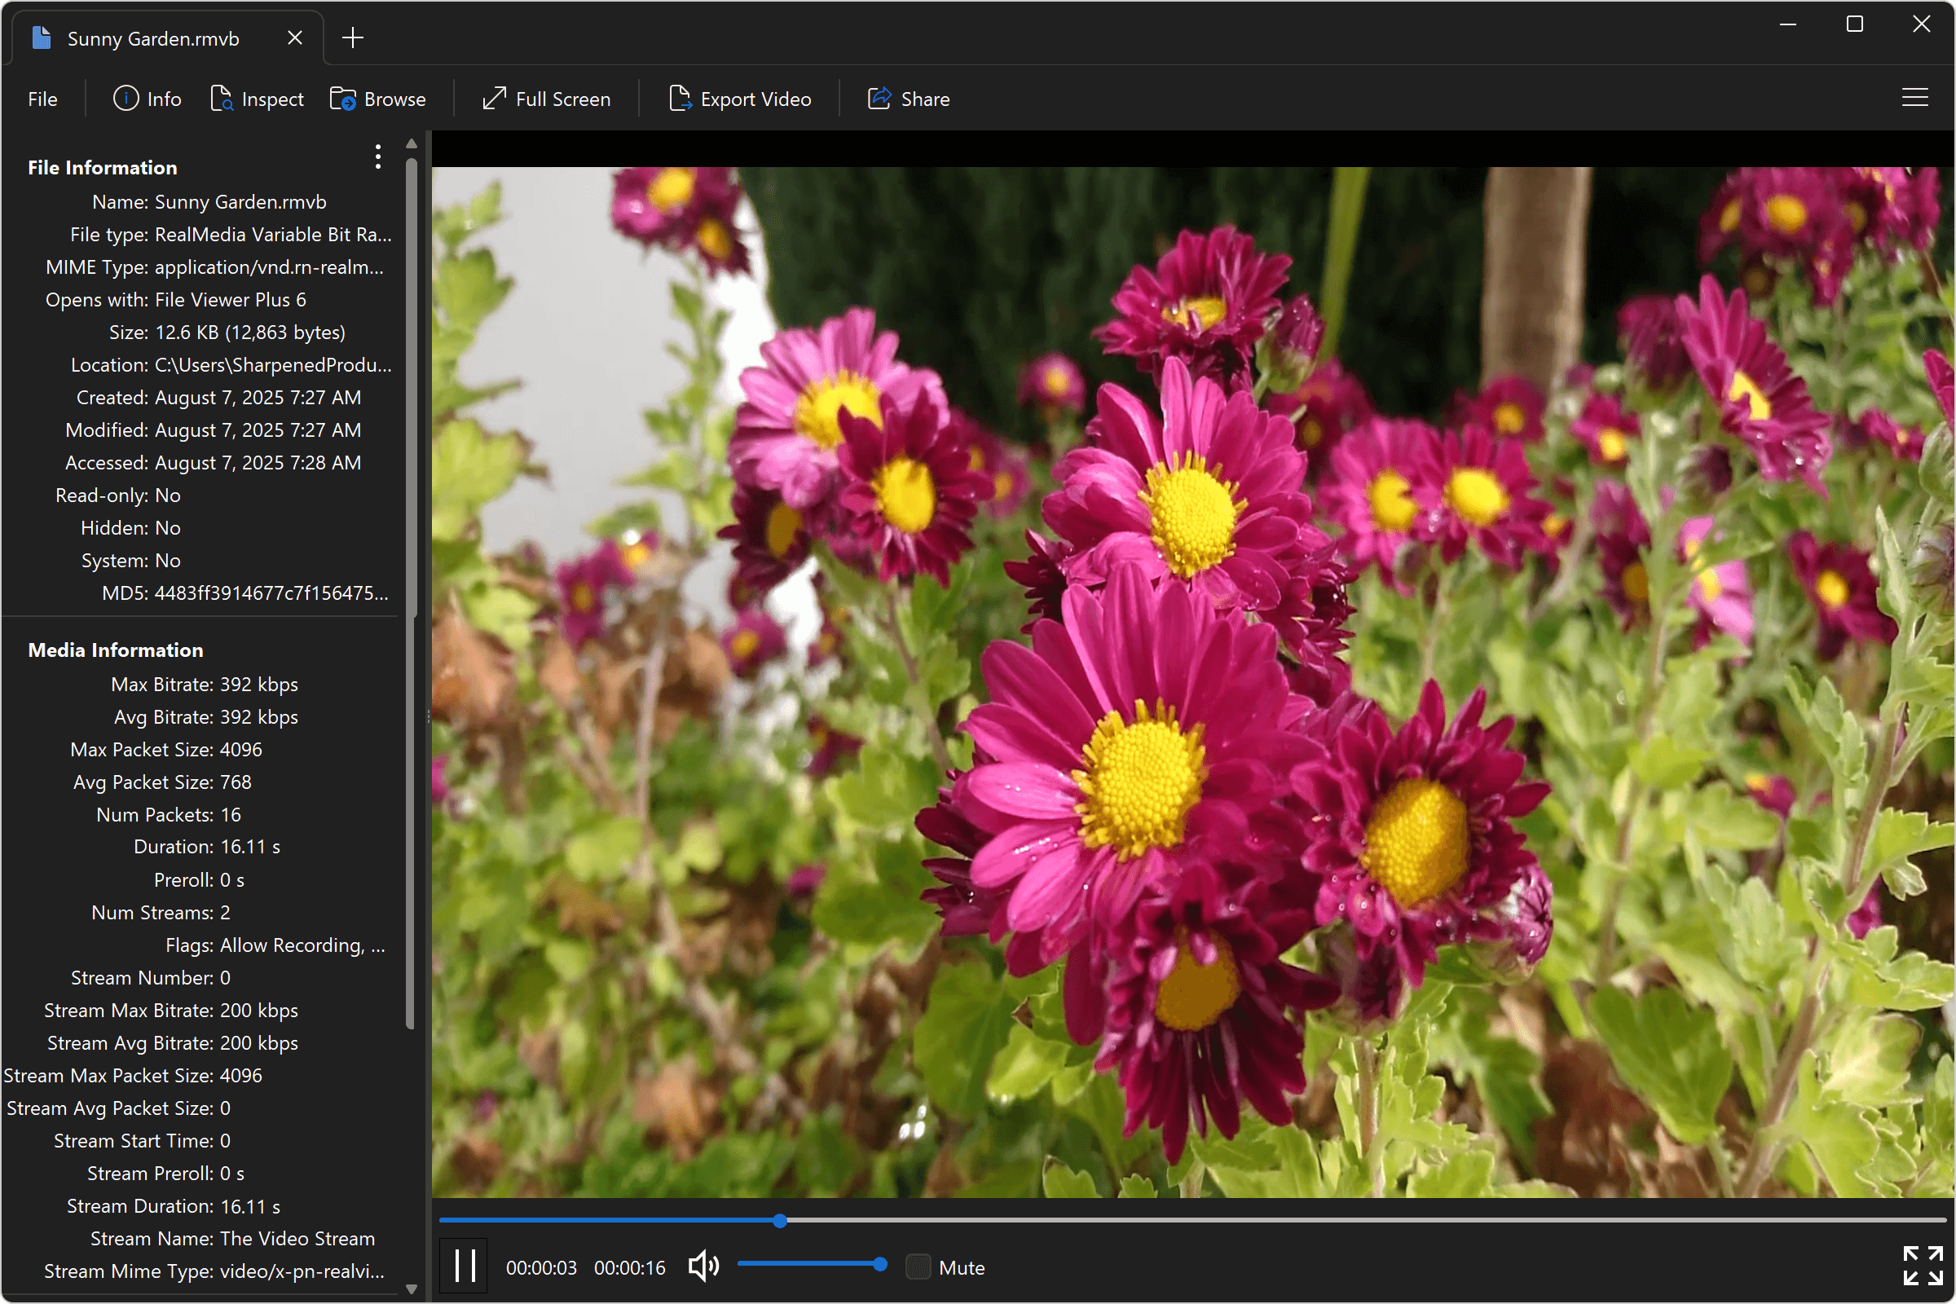Viewport: 1956px width, 1304px height.
Task: Open the hamburger menu at top right
Action: click(x=1914, y=98)
